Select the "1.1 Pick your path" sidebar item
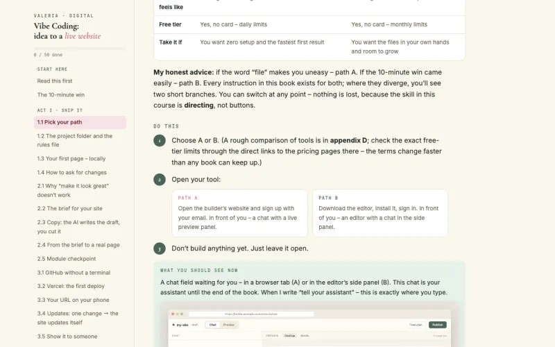 80,122
